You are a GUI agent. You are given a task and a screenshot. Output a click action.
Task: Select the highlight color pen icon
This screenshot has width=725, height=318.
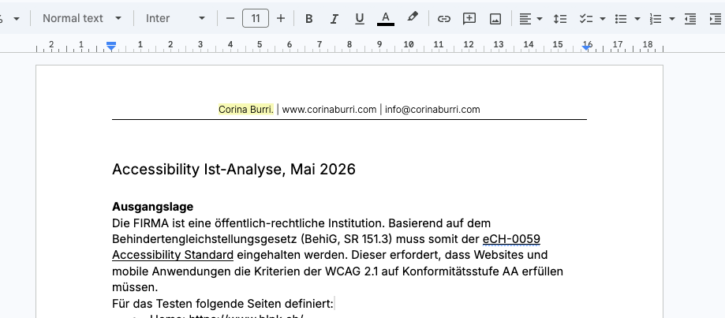[412, 17]
